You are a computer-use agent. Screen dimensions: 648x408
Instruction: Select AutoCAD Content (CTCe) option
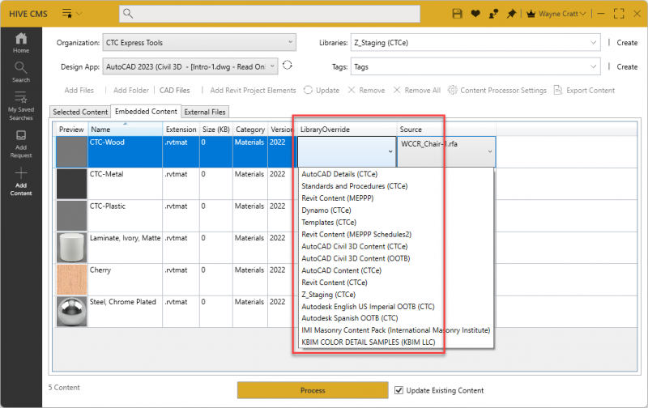342,270
